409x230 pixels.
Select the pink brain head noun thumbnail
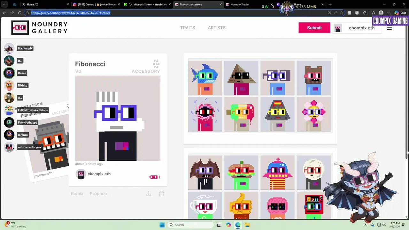(277, 205)
